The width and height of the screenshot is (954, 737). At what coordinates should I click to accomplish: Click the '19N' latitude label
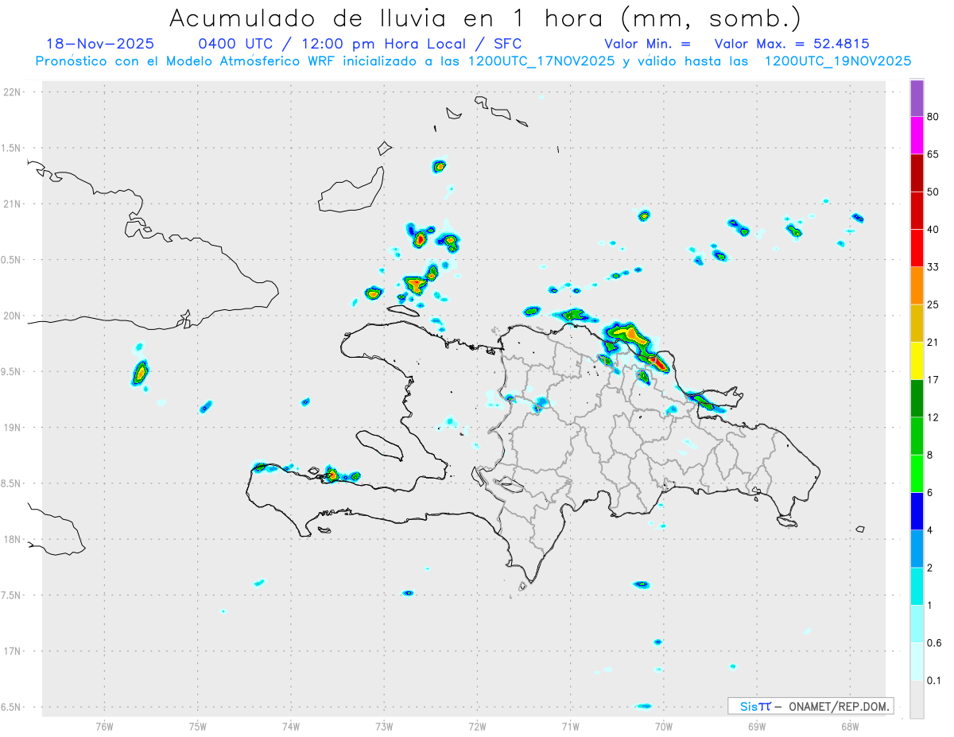12,427
